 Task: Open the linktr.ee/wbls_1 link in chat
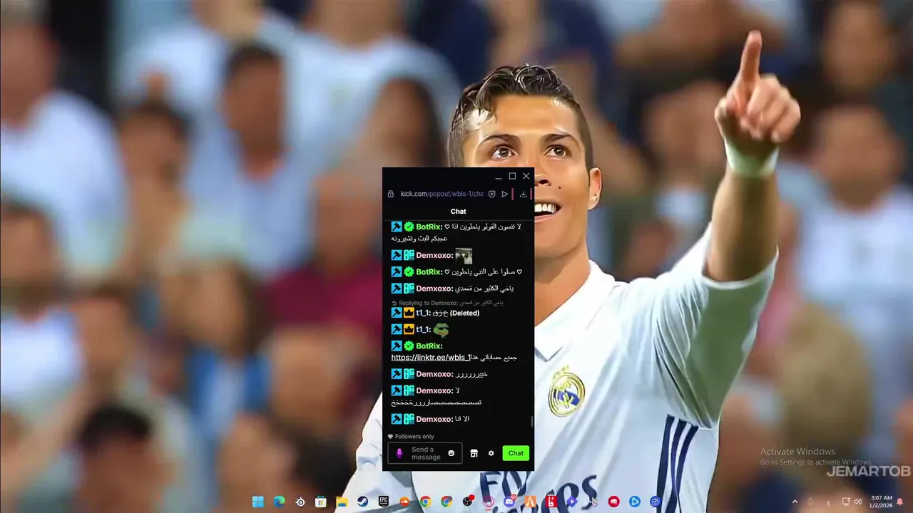(431, 358)
